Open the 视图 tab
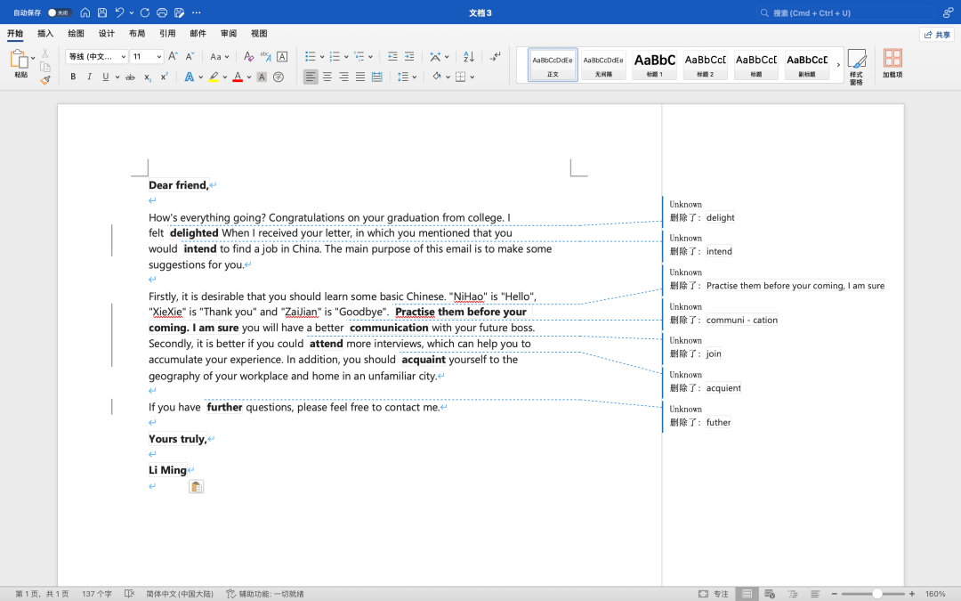Image resolution: width=961 pixels, height=601 pixels. (259, 34)
